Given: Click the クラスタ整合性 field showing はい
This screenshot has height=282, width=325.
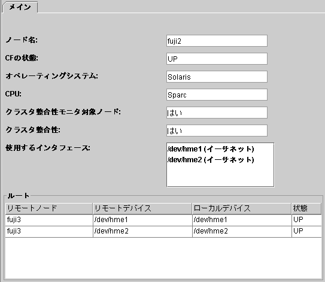Looking at the screenshot, I should click(217, 131).
